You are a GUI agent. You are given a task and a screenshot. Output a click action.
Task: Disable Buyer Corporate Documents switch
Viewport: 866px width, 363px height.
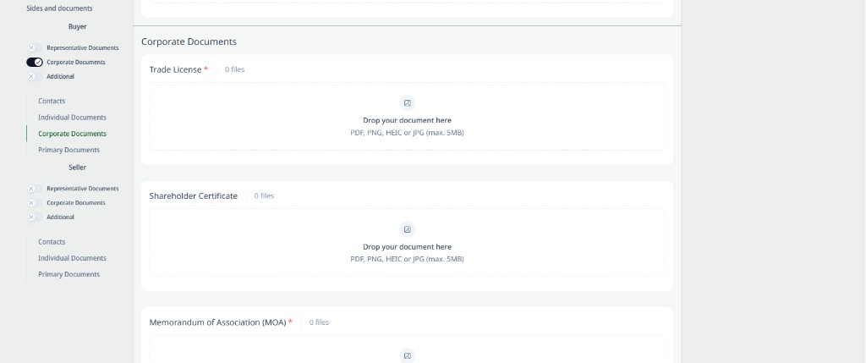[x=34, y=63]
